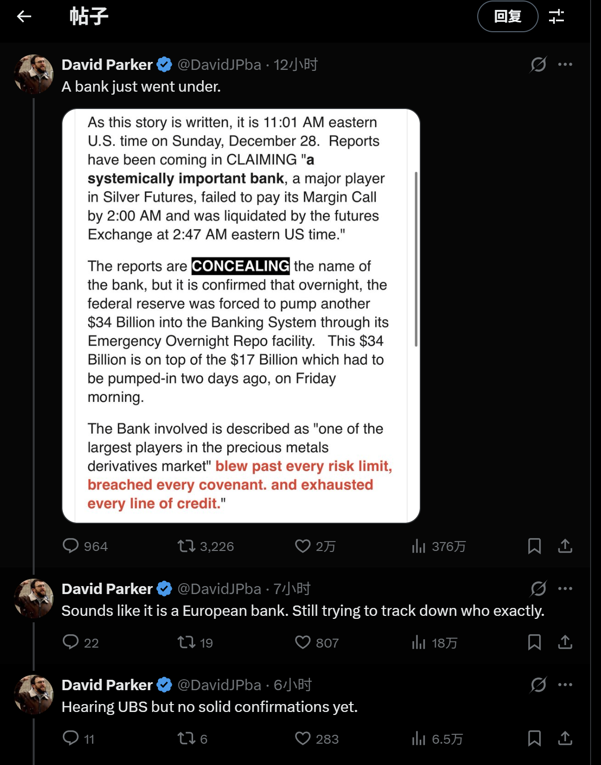Bookmark the 'Hearing UBS' post
This screenshot has width=601, height=765.
coord(534,738)
